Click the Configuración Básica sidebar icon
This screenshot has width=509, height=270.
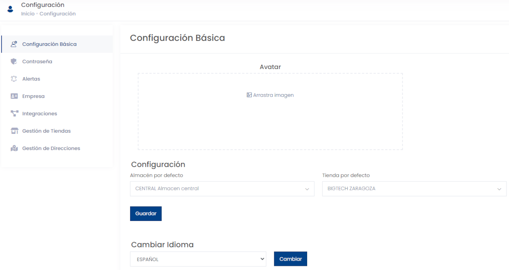(x=14, y=44)
